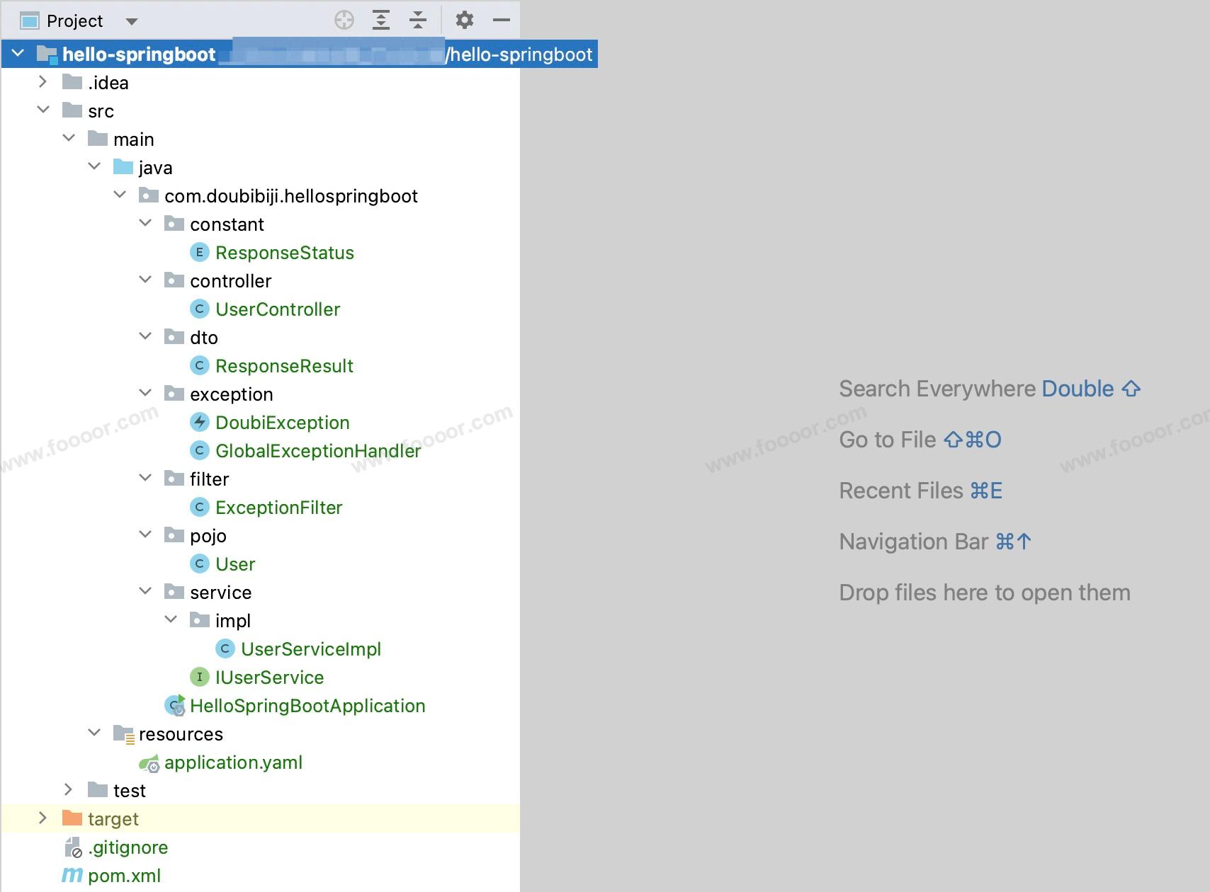Hide the Project tool window
This screenshot has height=892, width=1210.
click(x=502, y=21)
